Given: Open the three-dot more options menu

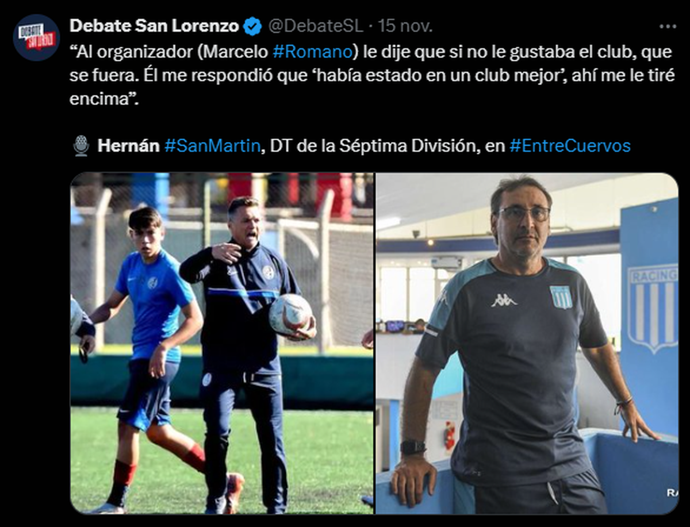Looking at the screenshot, I should [x=668, y=26].
